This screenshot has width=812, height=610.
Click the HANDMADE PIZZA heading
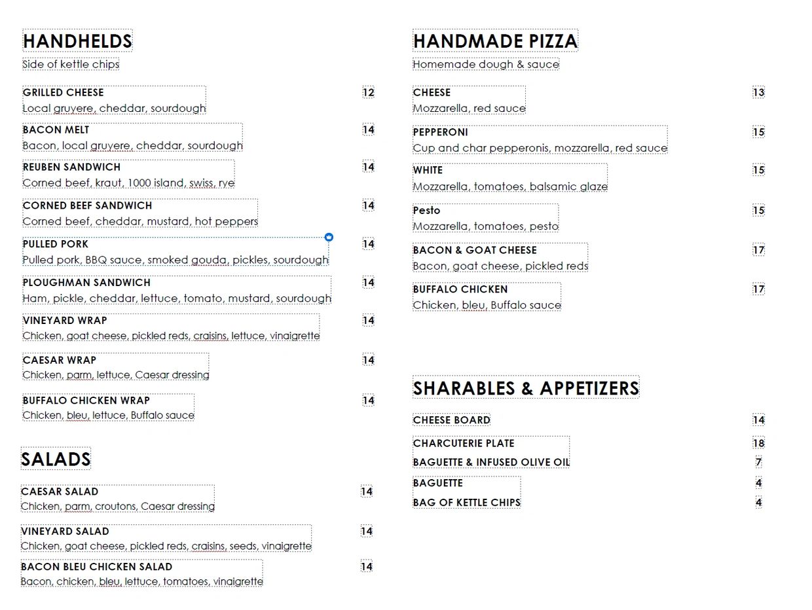point(495,41)
